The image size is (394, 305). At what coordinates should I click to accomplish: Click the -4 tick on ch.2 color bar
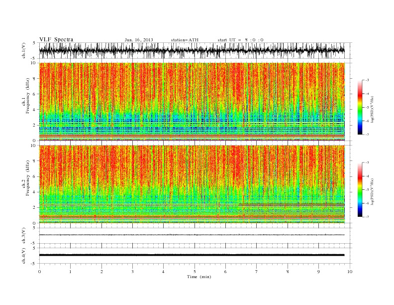click(367, 176)
